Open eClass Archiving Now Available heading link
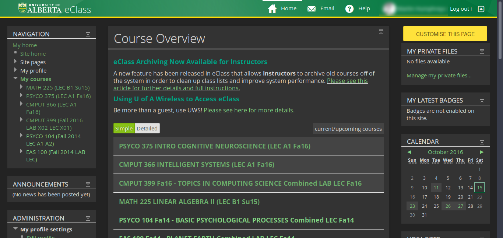Image resolution: width=503 pixels, height=238 pixels. (x=190, y=62)
